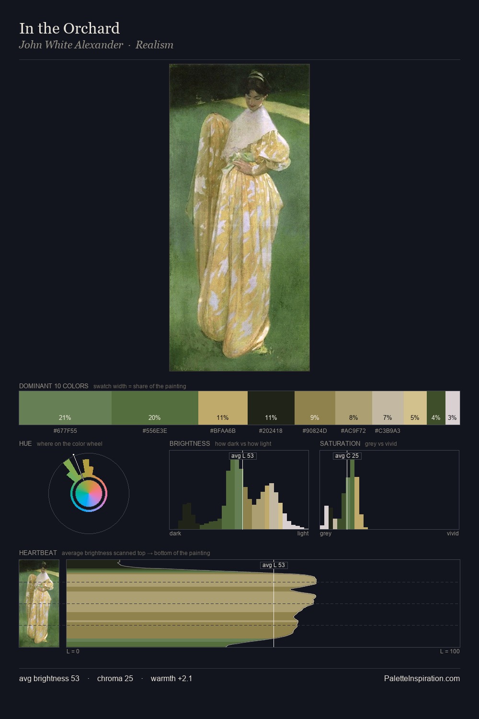Viewport: 479px width, 719px height.
Task: Click the 'avg C 25' saturation label
Action: (x=347, y=456)
